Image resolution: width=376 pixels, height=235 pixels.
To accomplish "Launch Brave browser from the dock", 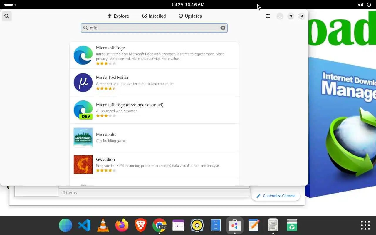I will coord(141,226).
